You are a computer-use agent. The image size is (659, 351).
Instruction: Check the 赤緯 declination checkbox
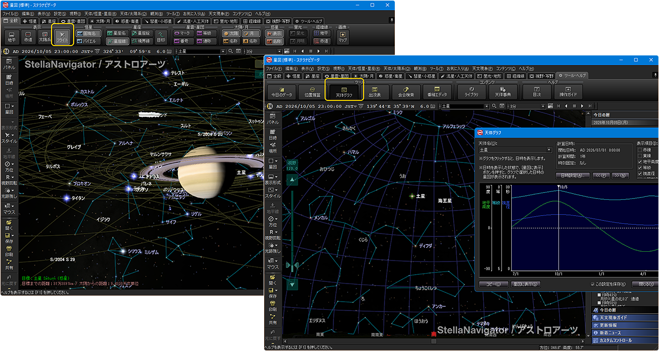[640, 150]
